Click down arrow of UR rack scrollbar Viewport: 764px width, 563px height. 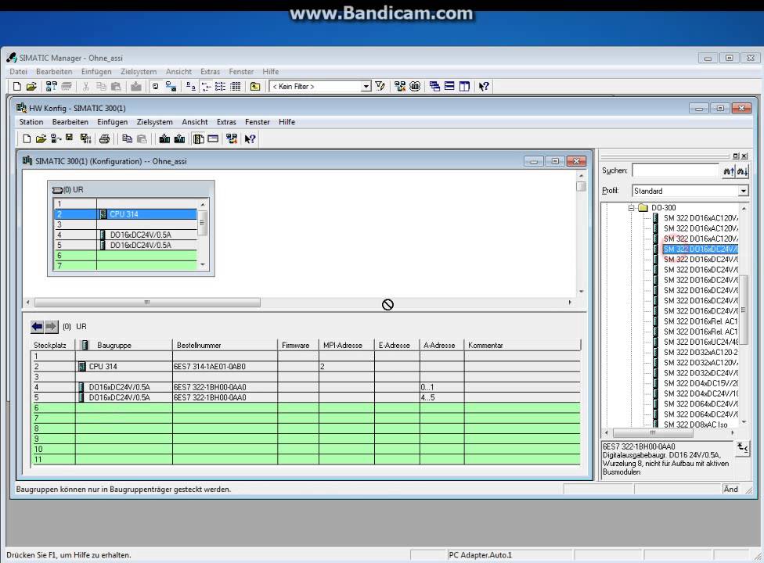[x=203, y=265]
